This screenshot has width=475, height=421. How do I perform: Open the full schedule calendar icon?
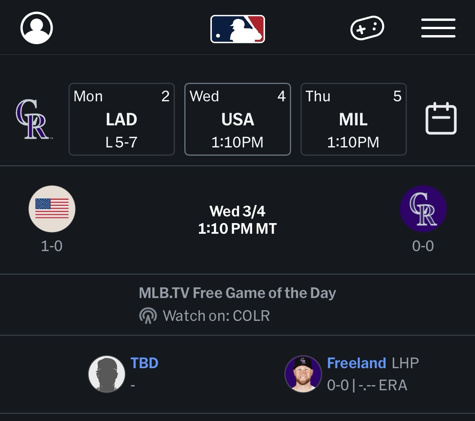[441, 119]
